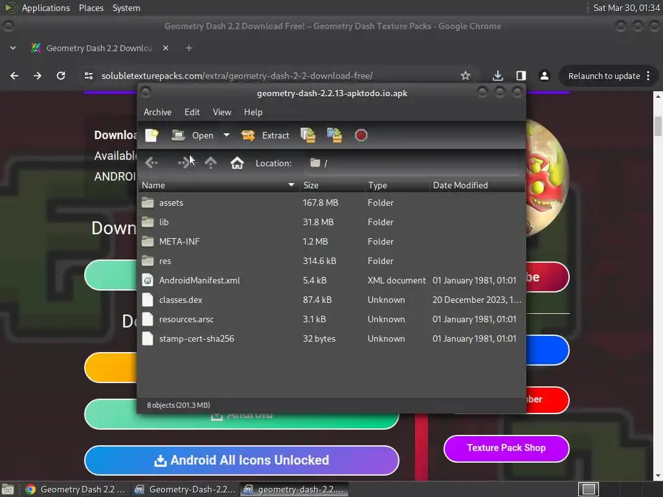
Task: Click the clock Sat Mar 30
Action: pos(626,8)
